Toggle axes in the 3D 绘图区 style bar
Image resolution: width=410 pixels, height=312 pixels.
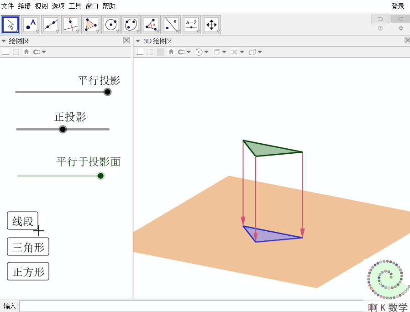(140, 52)
